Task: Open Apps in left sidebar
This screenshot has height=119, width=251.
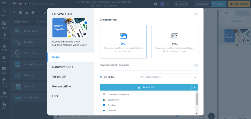Action: click(x=4, y=106)
